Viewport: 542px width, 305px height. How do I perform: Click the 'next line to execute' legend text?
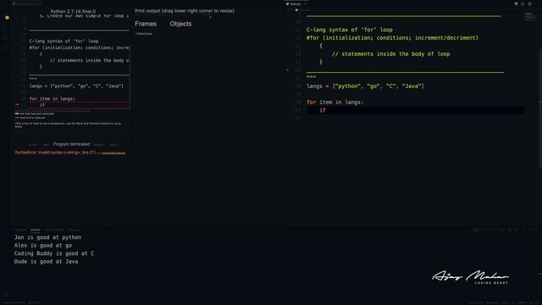click(x=32, y=118)
